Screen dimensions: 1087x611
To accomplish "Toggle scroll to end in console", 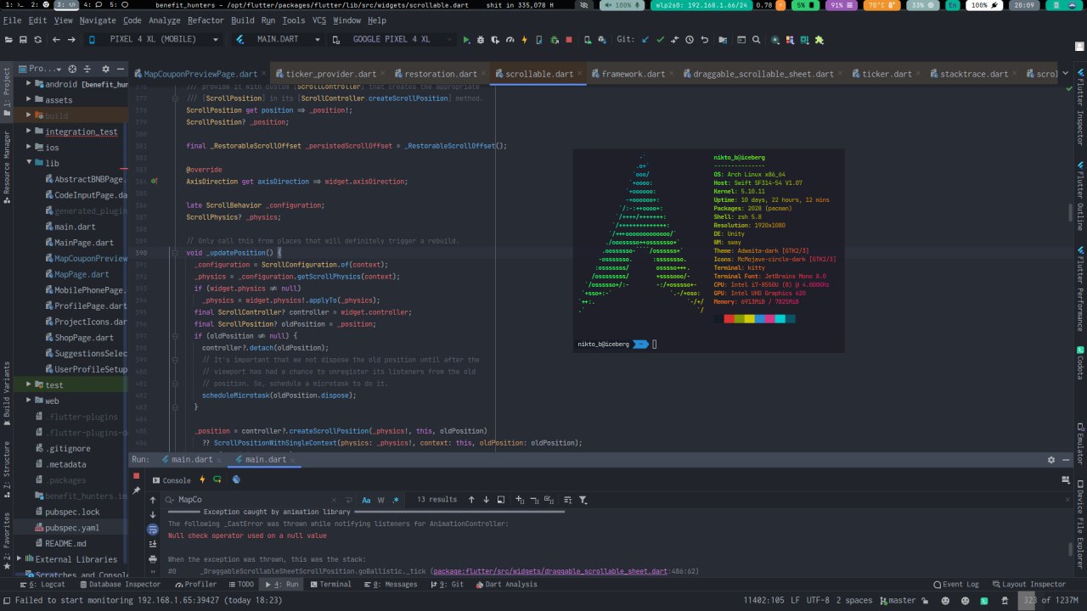I will tap(153, 544).
